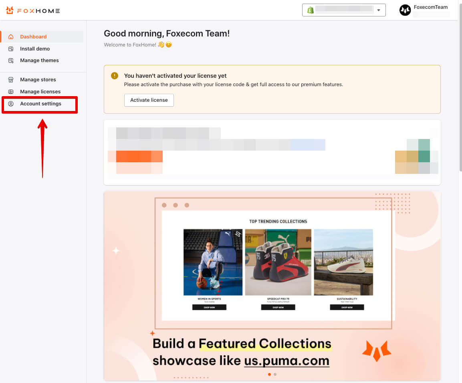The width and height of the screenshot is (462, 383).
Task: Select the second carousel dot indicator
Action: pyautogui.click(x=275, y=375)
